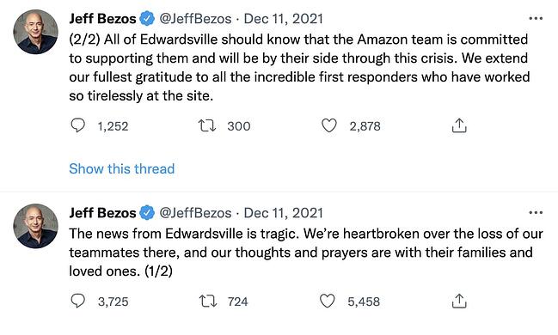Share the (1/2) heartbroken tweet
Image resolution: width=558 pixels, height=335 pixels.
click(x=459, y=301)
